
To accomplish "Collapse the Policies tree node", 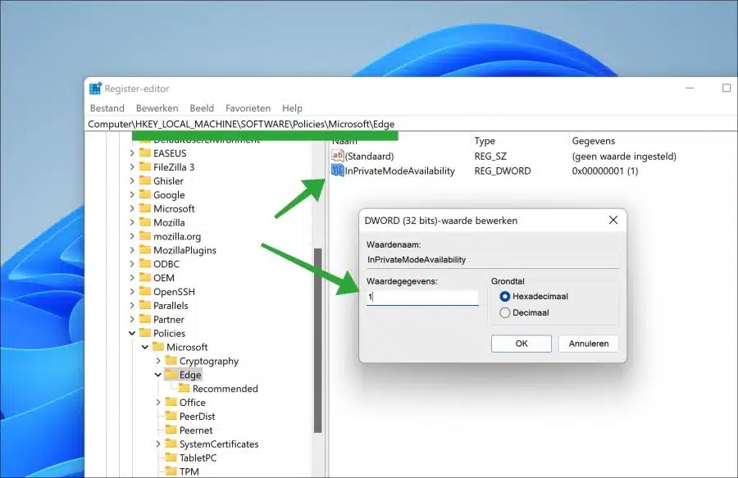I will 132,333.
